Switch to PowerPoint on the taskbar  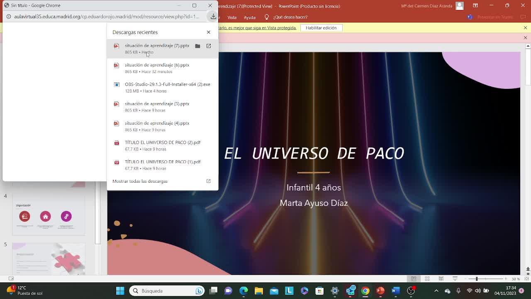pos(380,291)
